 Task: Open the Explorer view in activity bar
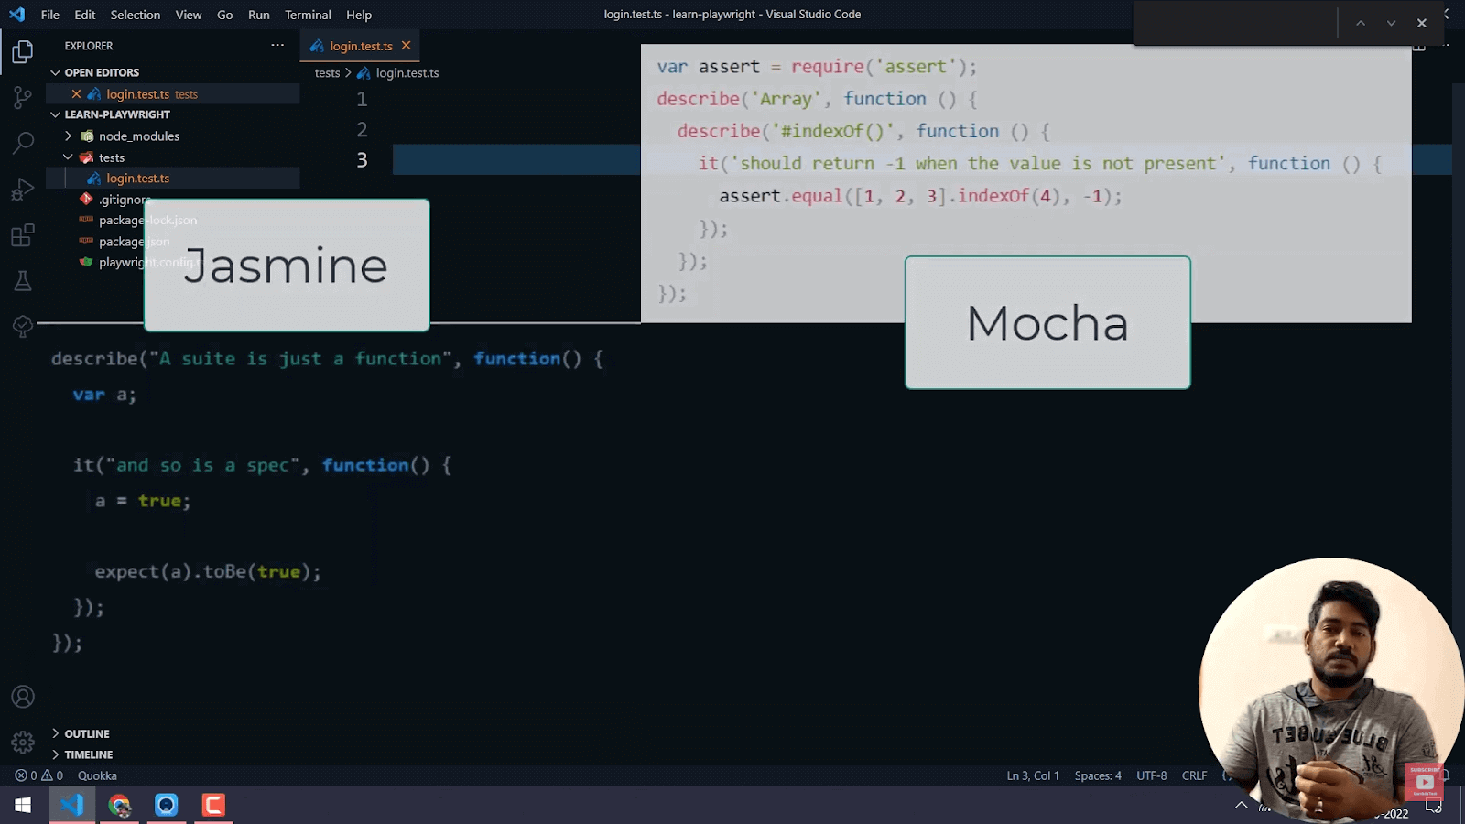[23, 52]
